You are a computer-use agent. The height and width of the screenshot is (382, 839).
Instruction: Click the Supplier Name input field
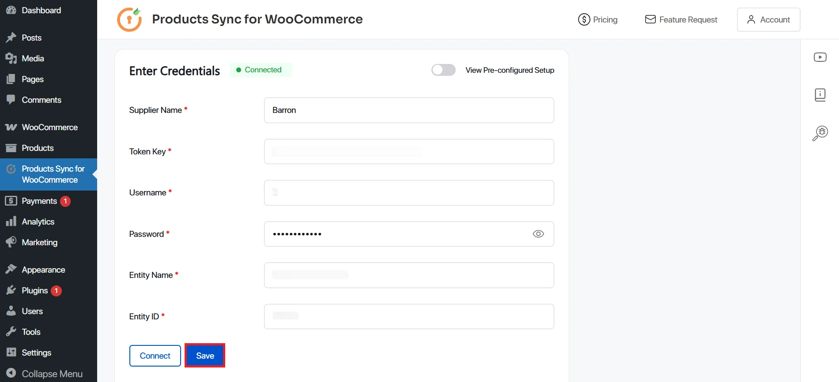click(409, 110)
